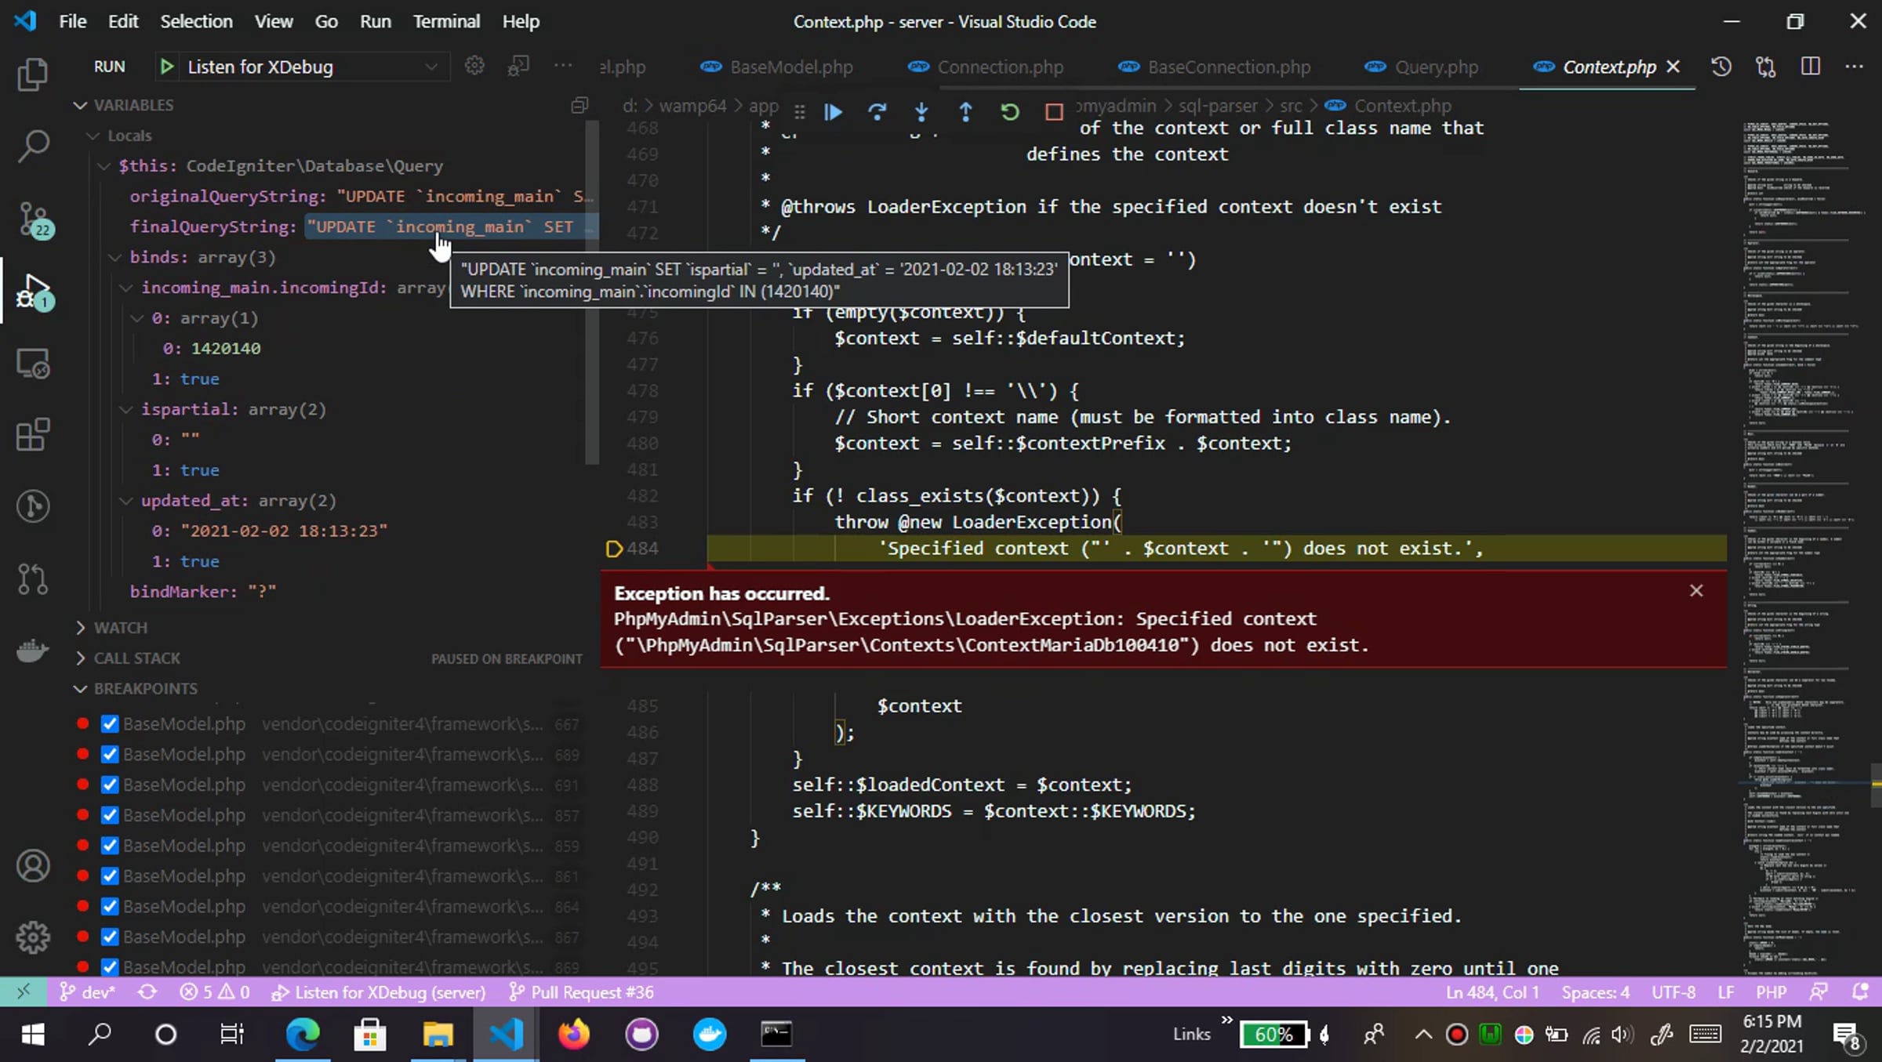
Task: Expand the Watch section
Action: (x=80, y=628)
